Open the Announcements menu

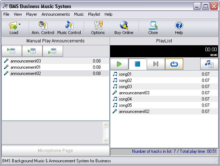tap(56, 14)
